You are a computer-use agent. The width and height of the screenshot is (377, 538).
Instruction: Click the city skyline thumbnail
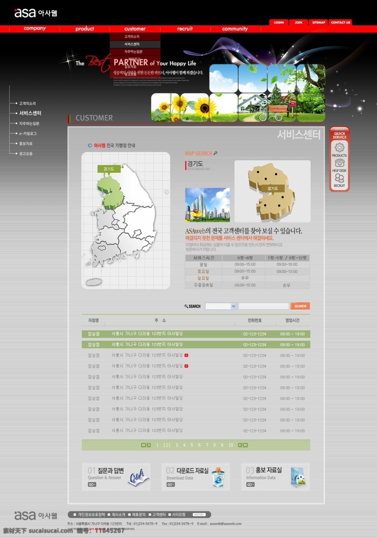(x=207, y=205)
